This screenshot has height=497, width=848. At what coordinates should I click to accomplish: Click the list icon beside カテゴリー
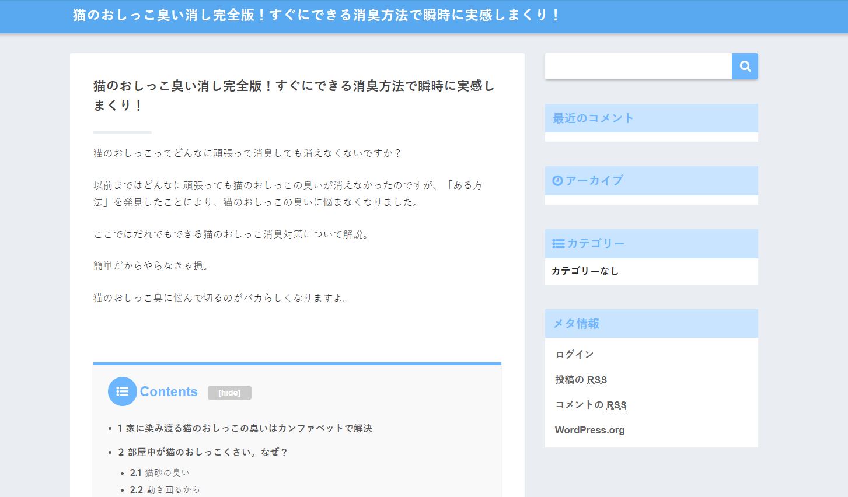(558, 244)
